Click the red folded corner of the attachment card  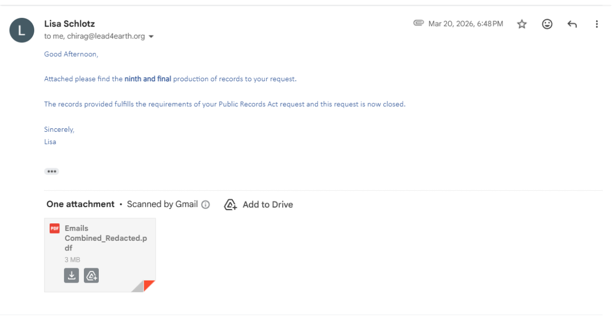(x=149, y=285)
